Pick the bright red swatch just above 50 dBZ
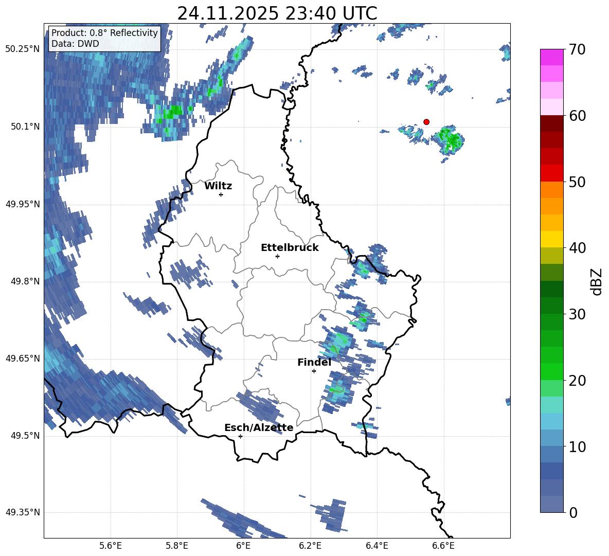The height and width of the screenshot is (556, 609). click(x=551, y=173)
